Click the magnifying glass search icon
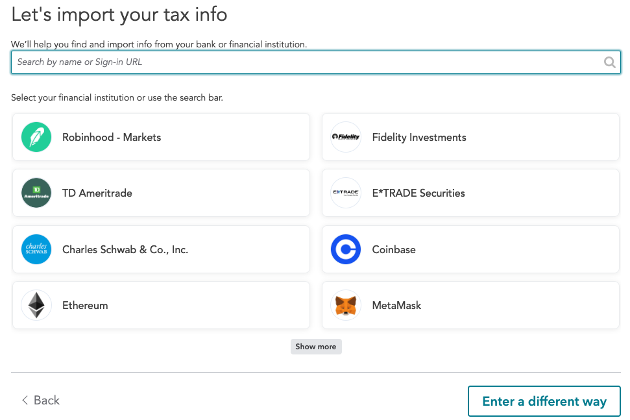The height and width of the screenshot is (420, 630). (x=609, y=62)
